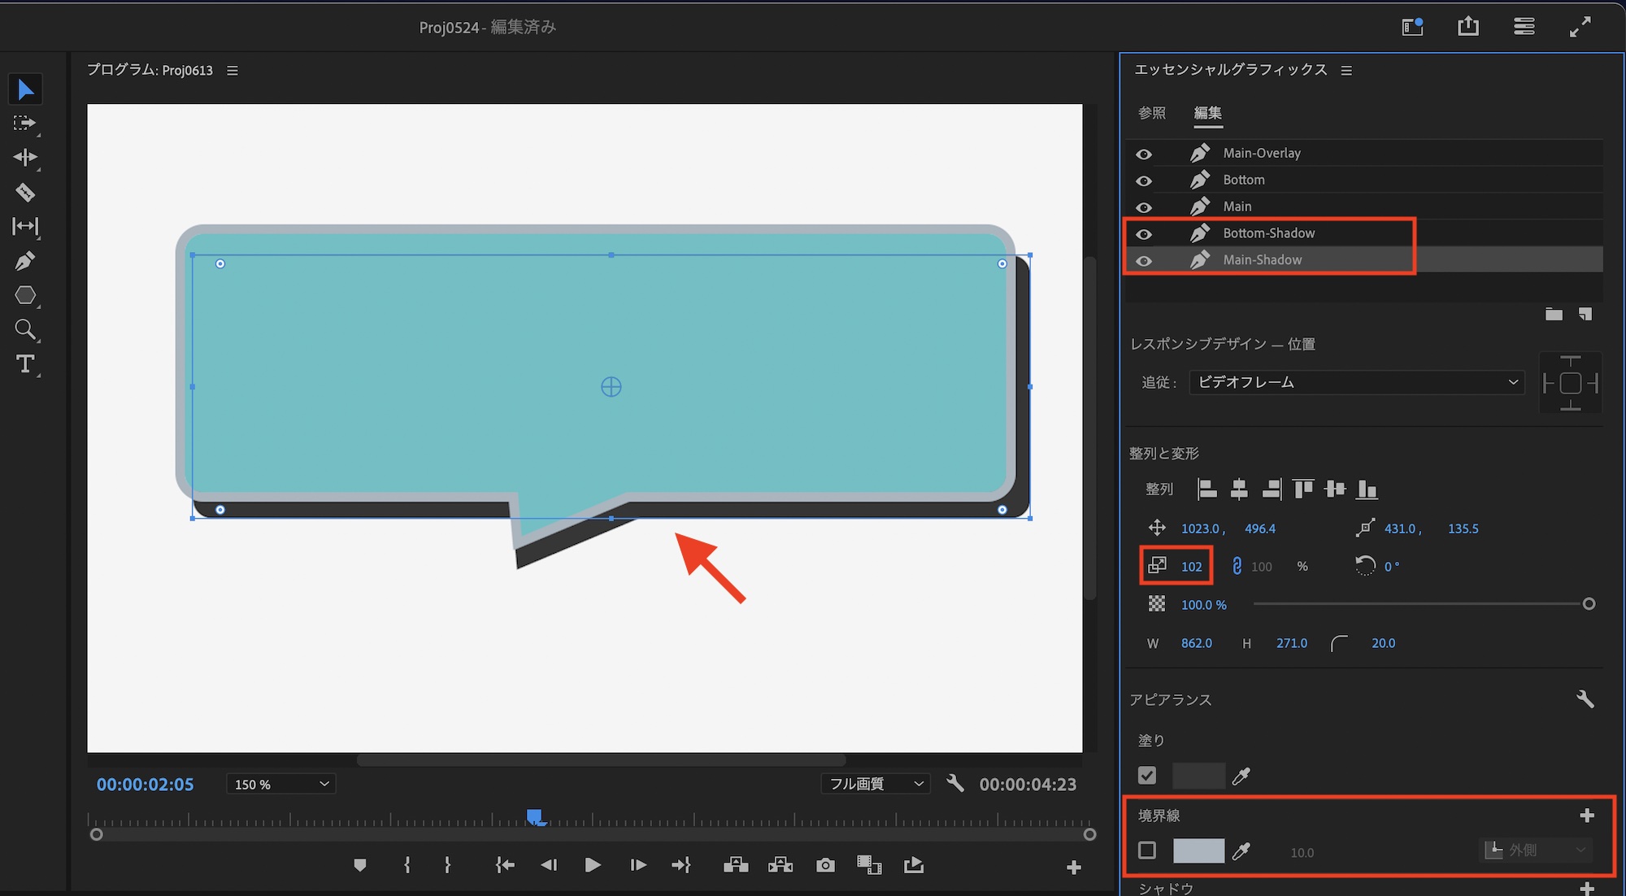The height and width of the screenshot is (896, 1626).
Task: Click the scale value field 102
Action: coord(1191,567)
